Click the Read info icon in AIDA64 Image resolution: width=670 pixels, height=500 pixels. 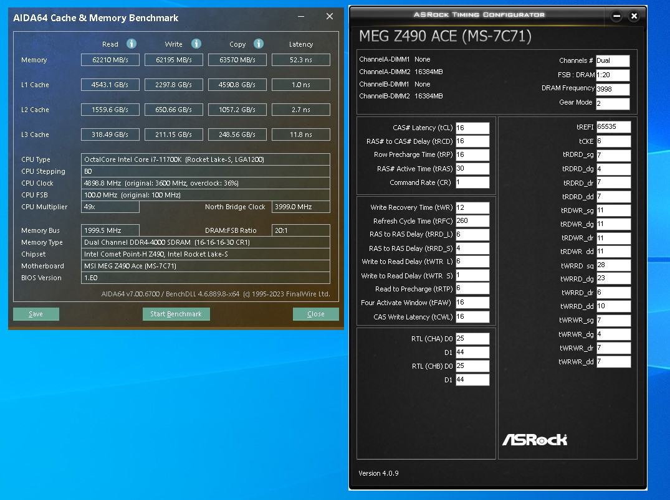click(132, 44)
